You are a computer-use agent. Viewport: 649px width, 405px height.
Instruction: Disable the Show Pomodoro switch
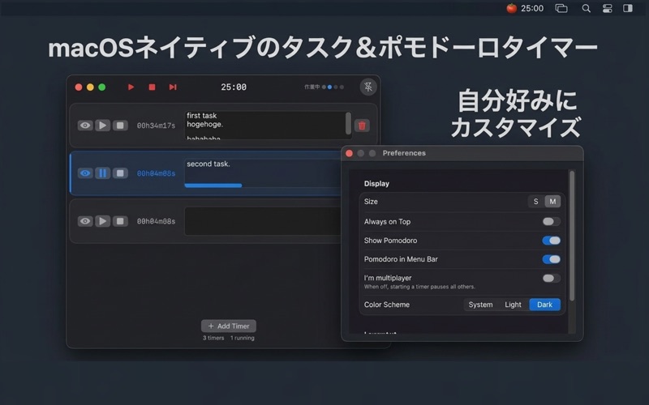click(x=552, y=241)
